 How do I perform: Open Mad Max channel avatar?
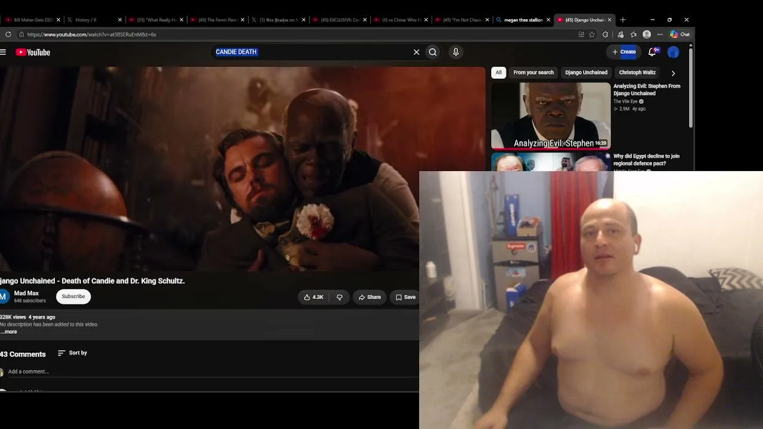[x=4, y=296]
